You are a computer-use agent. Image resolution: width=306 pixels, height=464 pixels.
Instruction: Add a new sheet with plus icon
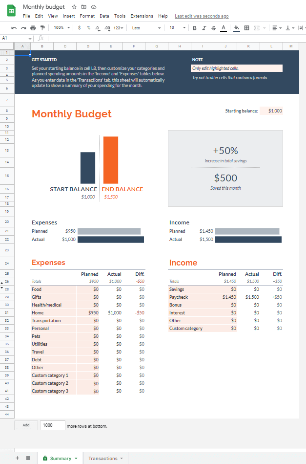pos(18,458)
